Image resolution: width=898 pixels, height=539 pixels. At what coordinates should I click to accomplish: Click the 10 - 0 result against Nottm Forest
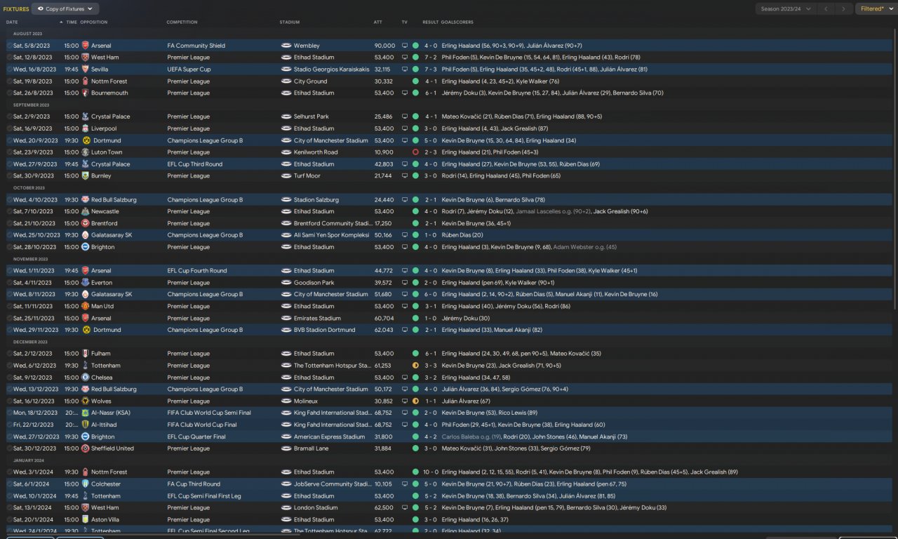[x=431, y=472]
